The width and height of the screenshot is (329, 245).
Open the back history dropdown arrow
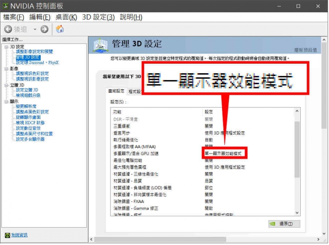tap(35, 29)
